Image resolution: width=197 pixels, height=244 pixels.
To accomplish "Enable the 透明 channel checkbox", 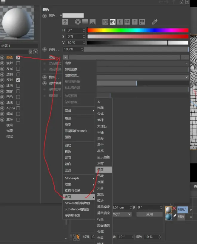I will coord(18,74).
